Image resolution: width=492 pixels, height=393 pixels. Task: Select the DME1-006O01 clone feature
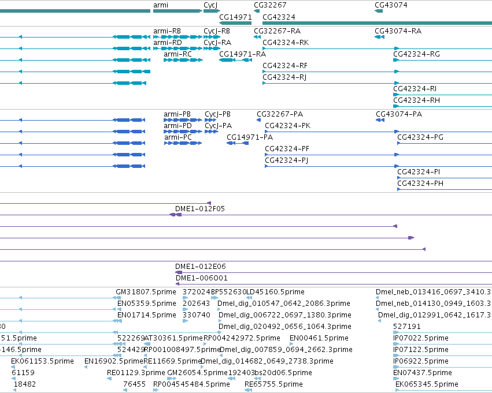pos(334,284)
